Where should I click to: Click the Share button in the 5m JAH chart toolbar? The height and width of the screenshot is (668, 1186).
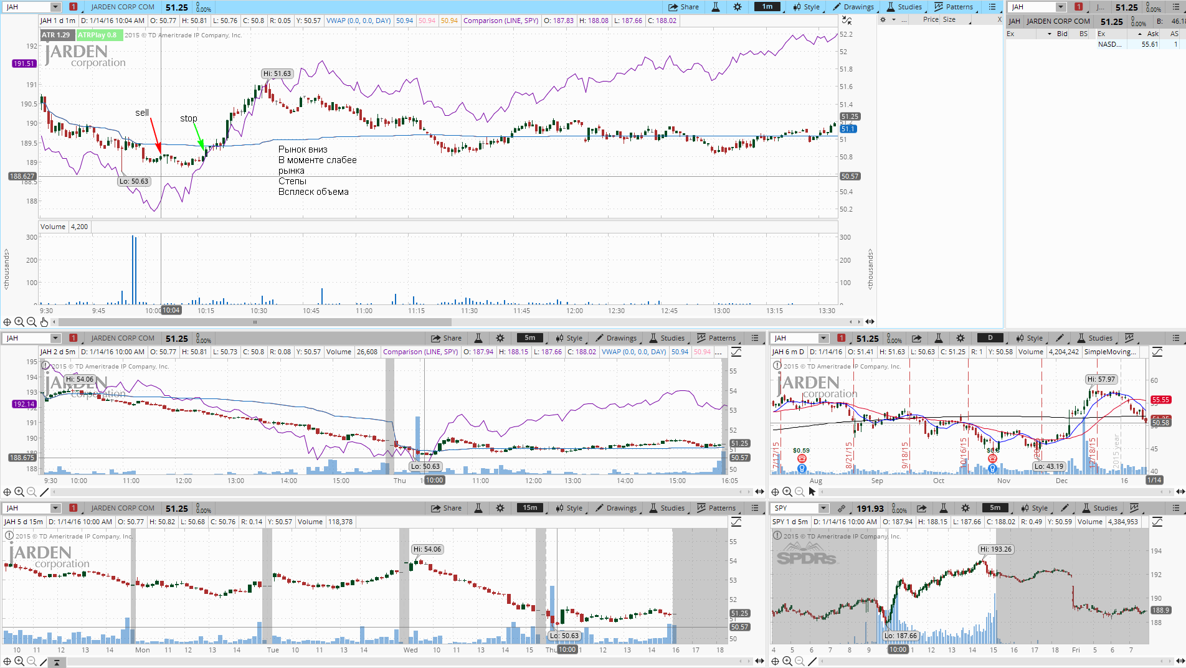coord(447,338)
